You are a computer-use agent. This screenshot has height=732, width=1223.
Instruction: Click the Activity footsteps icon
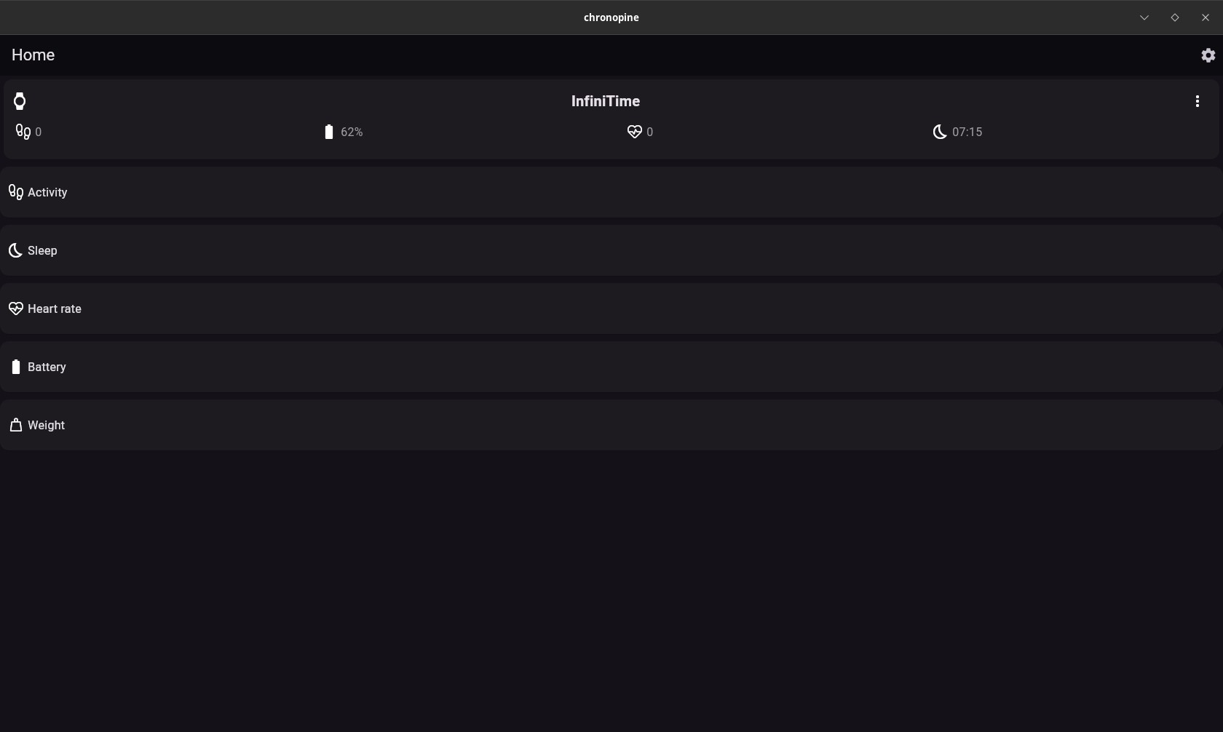coord(16,192)
